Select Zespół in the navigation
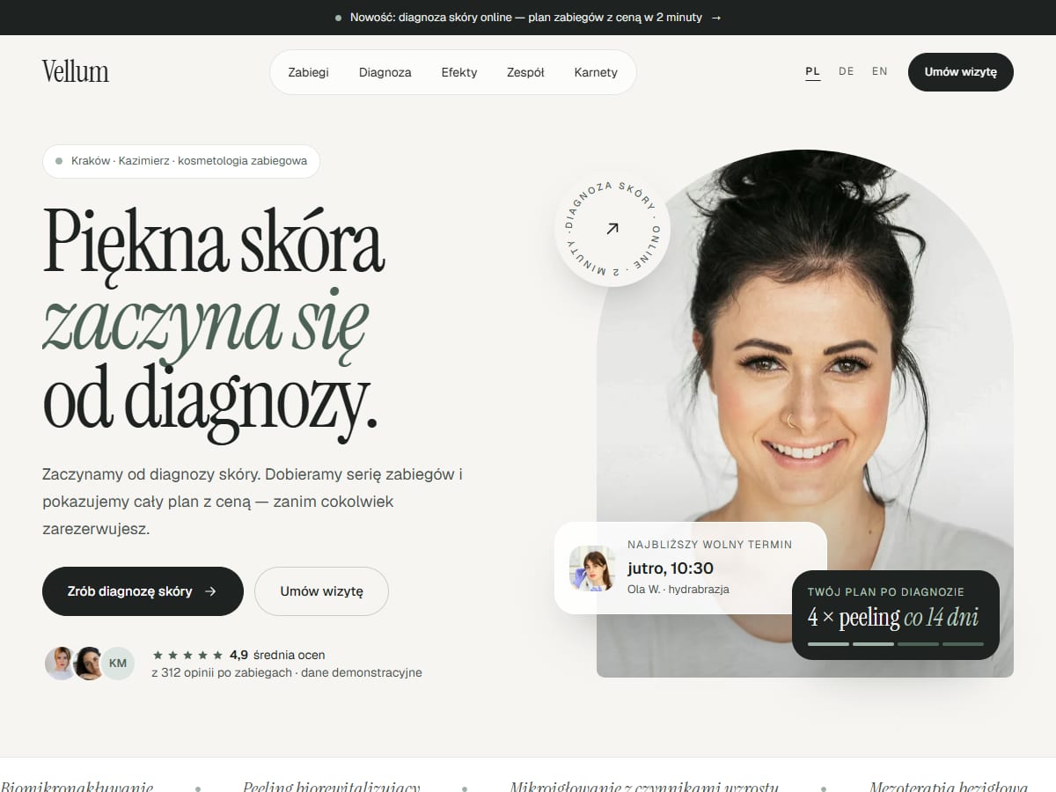The height and width of the screenshot is (792, 1056). [x=525, y=72]
